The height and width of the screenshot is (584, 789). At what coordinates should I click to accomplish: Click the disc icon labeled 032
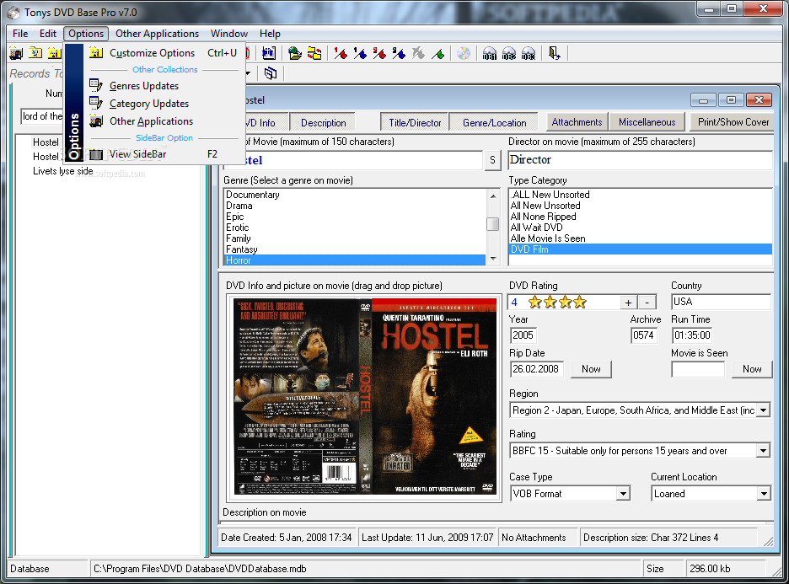point(509,53)
